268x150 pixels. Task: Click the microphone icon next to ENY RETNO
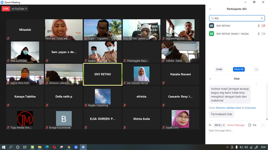[259, 26]
